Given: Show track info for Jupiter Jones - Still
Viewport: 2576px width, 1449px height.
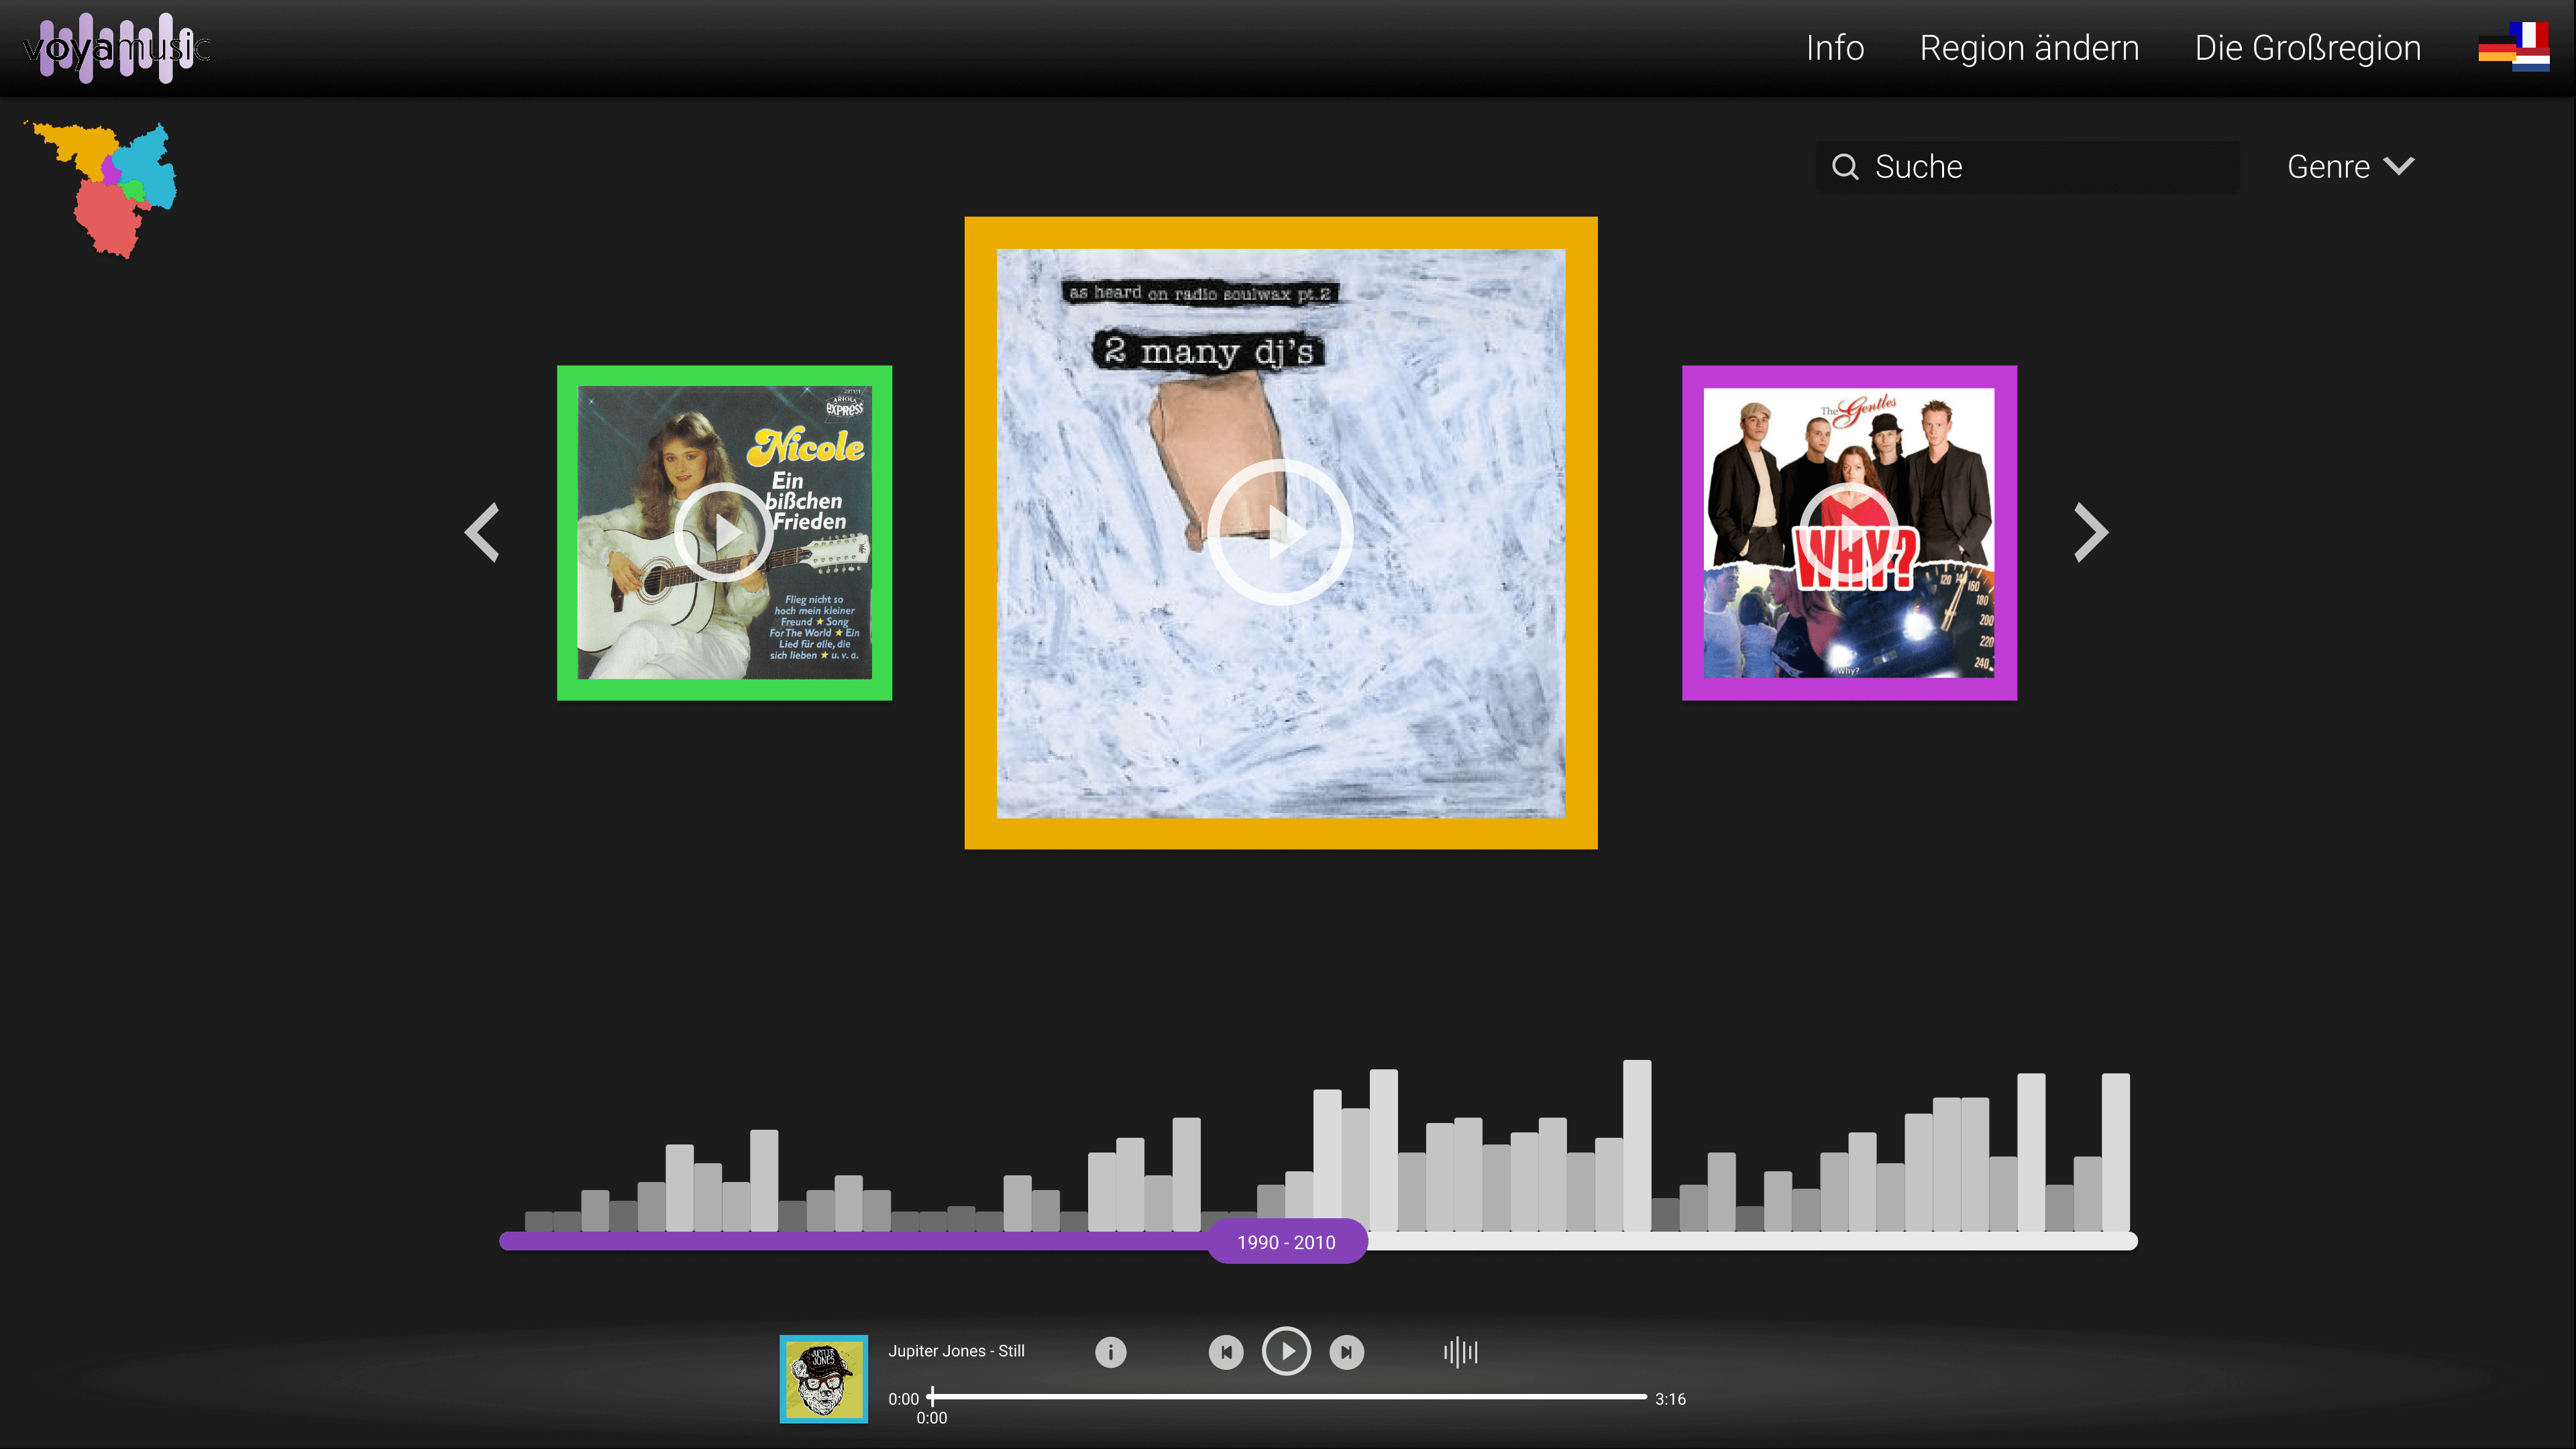Looking at the screenshot, I should [x=1110, y=1352].
